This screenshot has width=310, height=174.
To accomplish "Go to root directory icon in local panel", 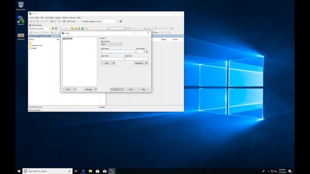I will (x=76, y=29).
